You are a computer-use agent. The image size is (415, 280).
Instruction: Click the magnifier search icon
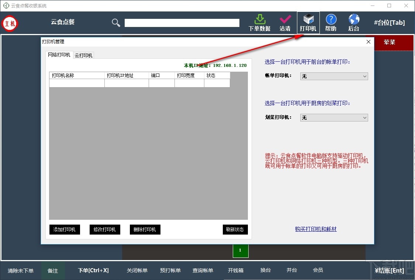point(115,23)
